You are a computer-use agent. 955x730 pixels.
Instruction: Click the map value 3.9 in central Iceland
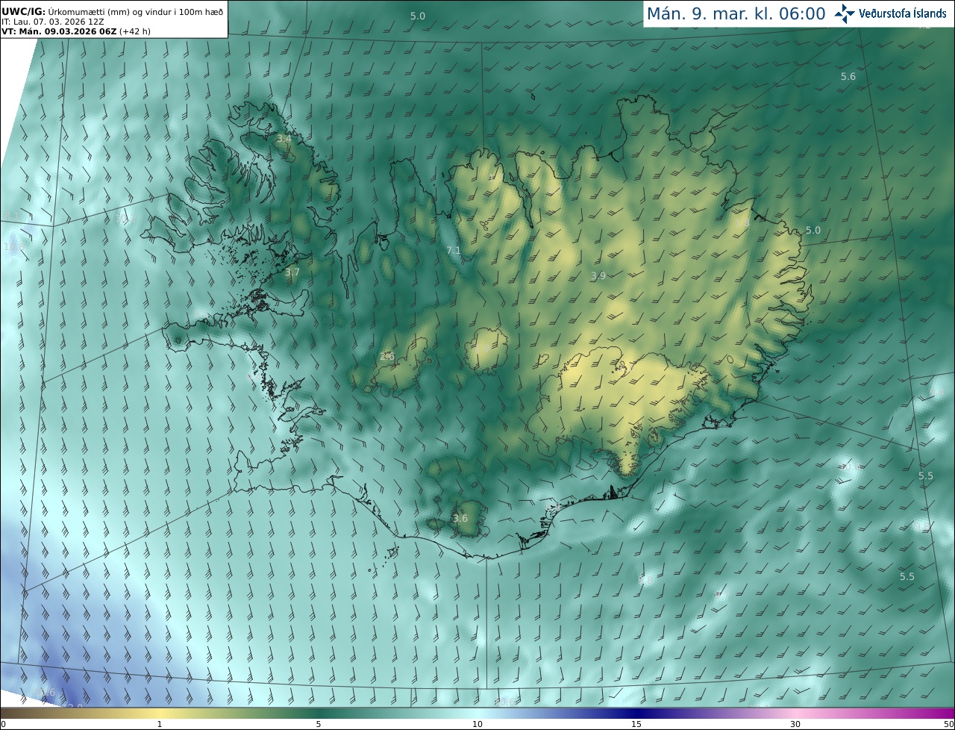[598, 275]
